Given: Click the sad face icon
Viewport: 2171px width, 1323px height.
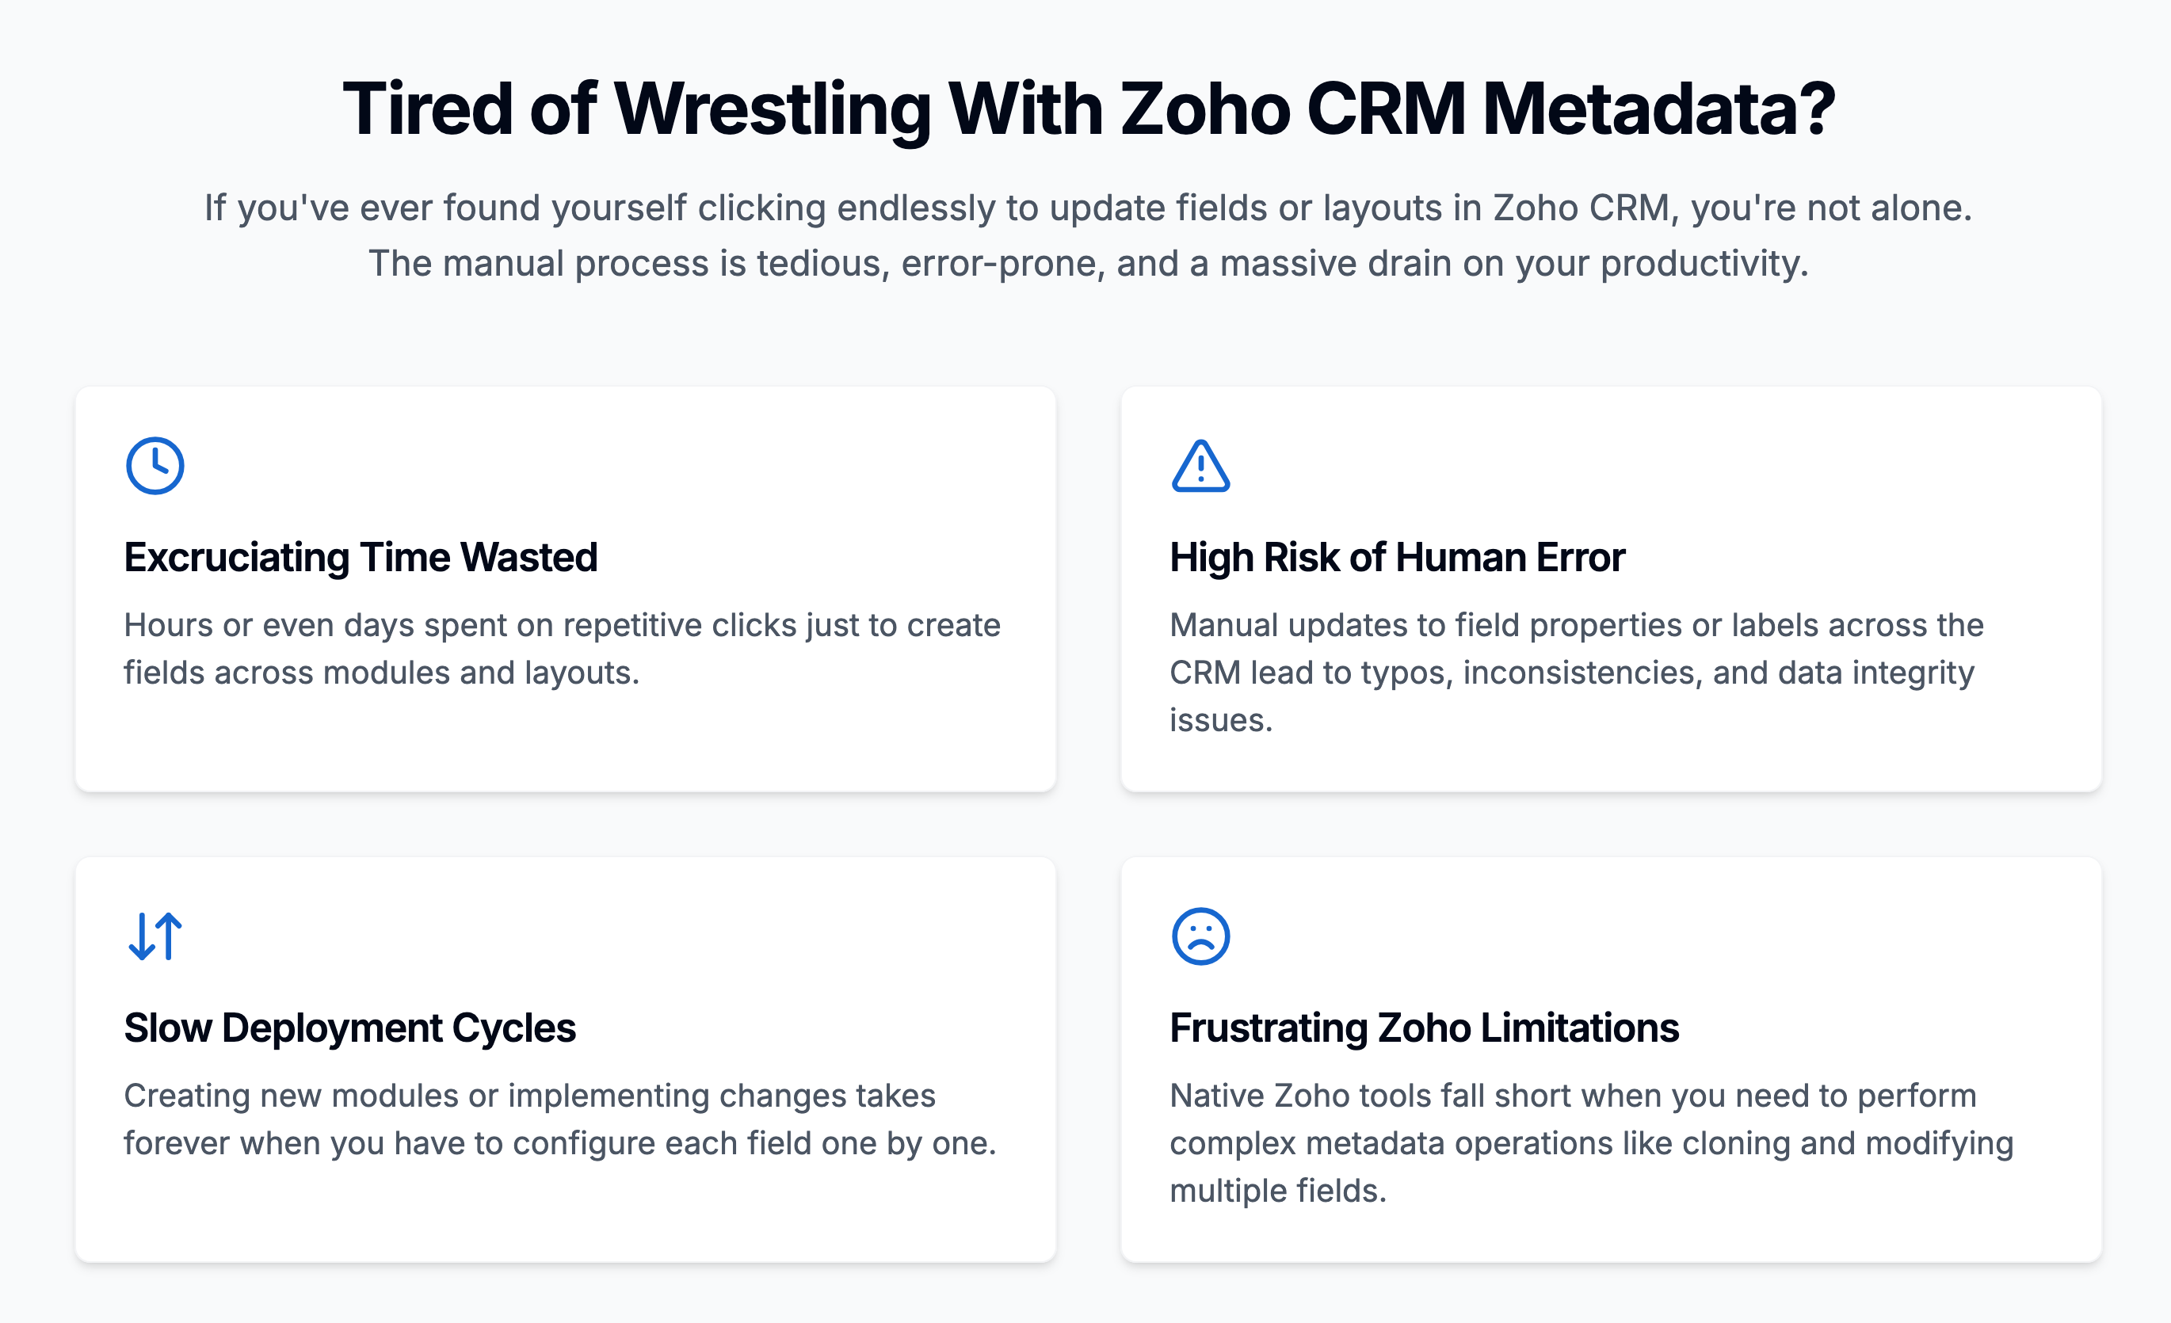Looking at the screenshot, I should click(x=1200, y=936).
